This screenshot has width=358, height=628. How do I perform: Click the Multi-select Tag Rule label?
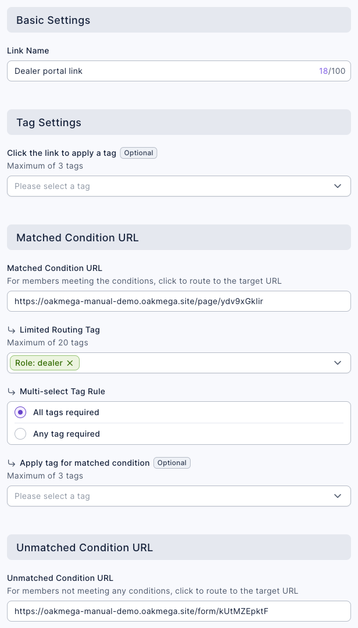62,392
